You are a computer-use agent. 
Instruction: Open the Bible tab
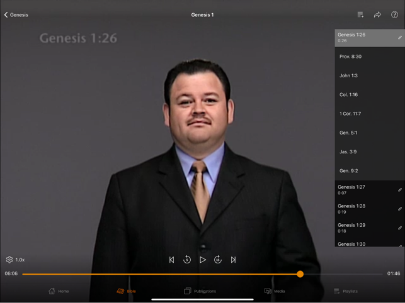(x=126, y=291)
